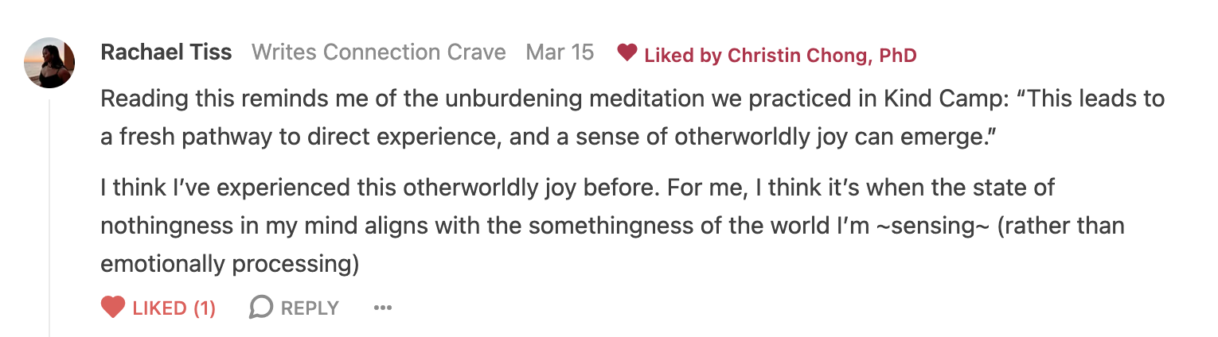Unlike the comment via the red heart icon
1218x337 pixels.
click(113, 308)
